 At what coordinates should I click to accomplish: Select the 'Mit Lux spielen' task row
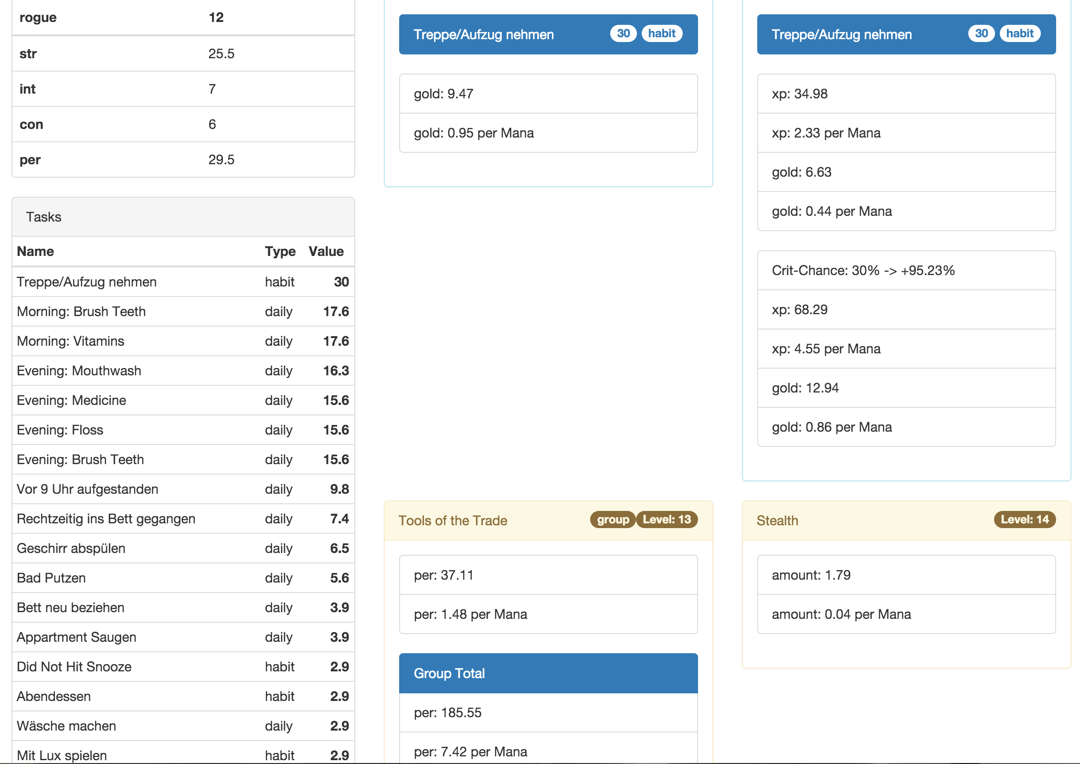tap(183, 753)
